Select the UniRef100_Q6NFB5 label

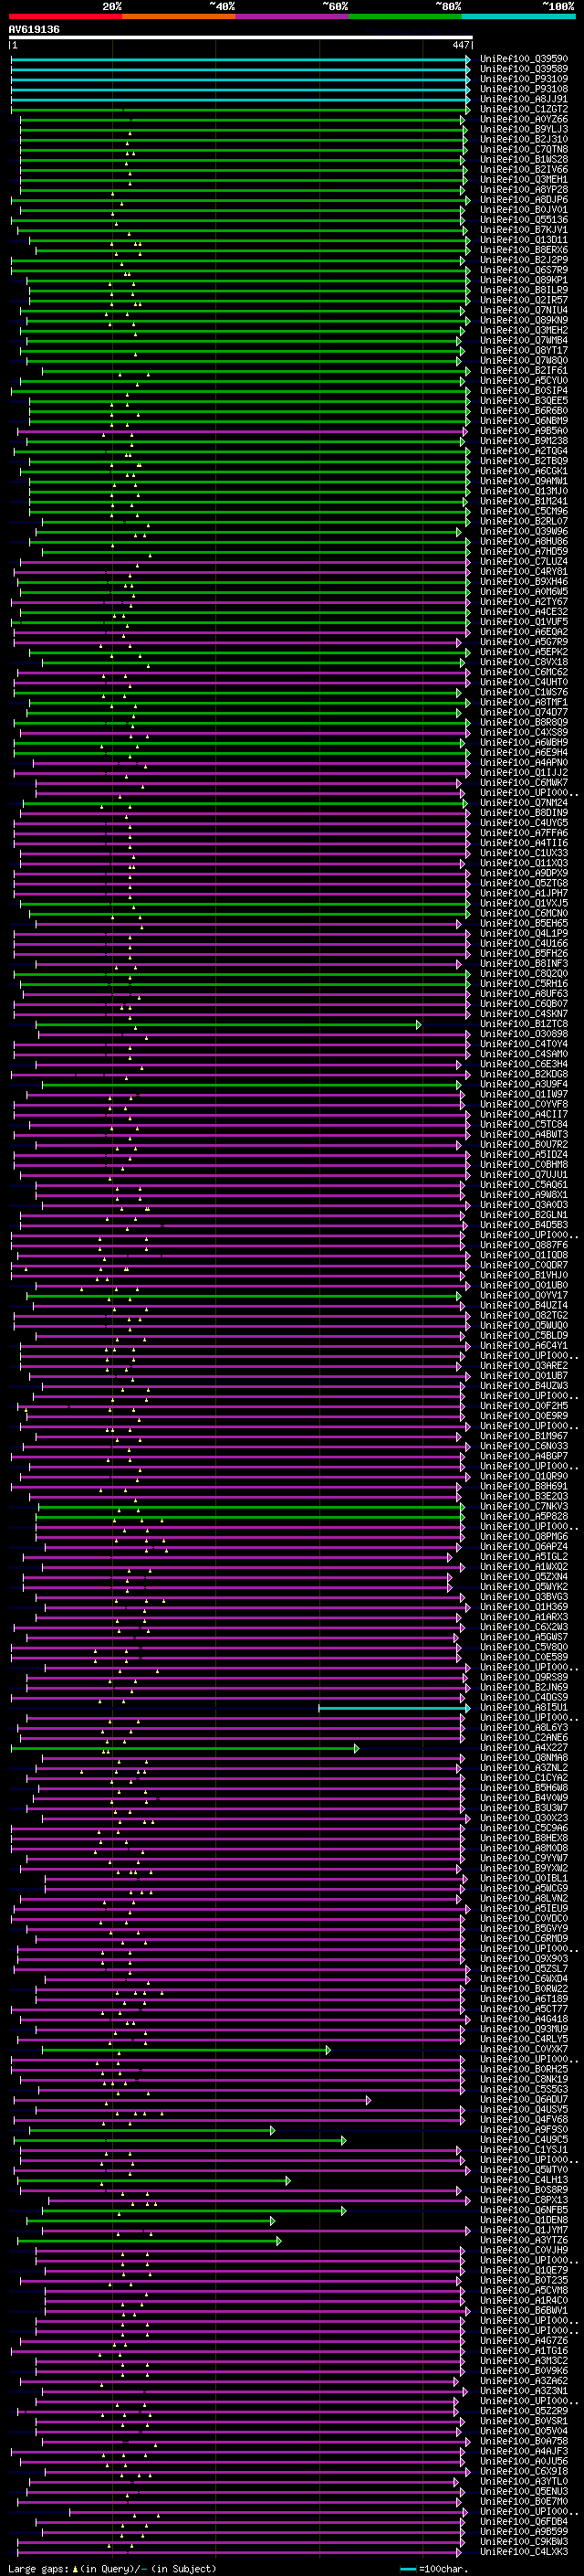(x=524, y=2211)
